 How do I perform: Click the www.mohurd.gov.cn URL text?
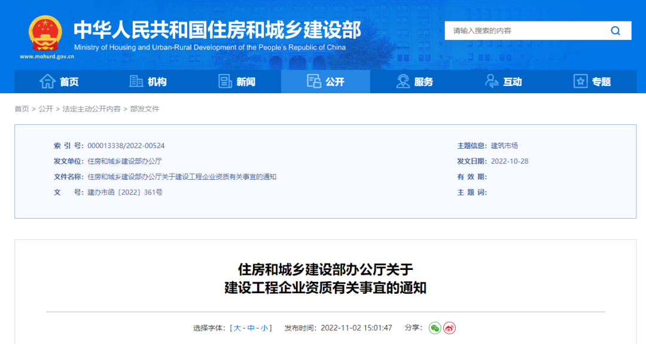(47, 57)
